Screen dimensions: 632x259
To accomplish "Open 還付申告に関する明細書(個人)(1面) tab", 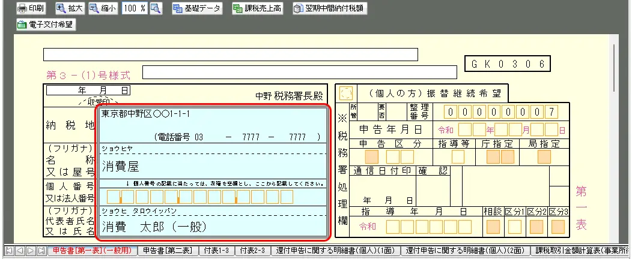I will [x=334, y=251].
